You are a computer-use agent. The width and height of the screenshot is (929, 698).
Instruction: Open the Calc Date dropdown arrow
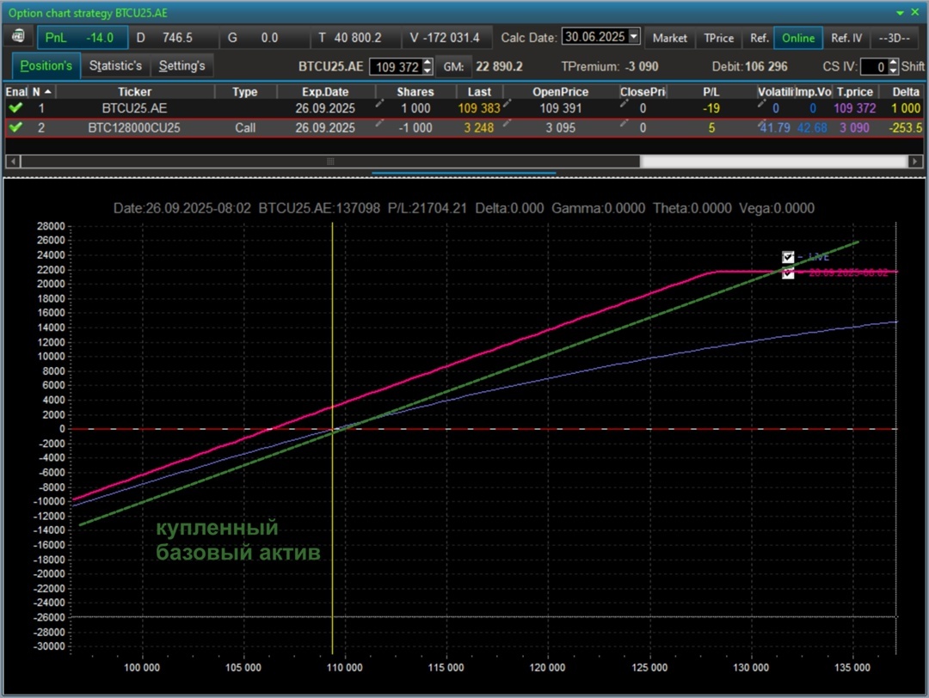[633, 37]
